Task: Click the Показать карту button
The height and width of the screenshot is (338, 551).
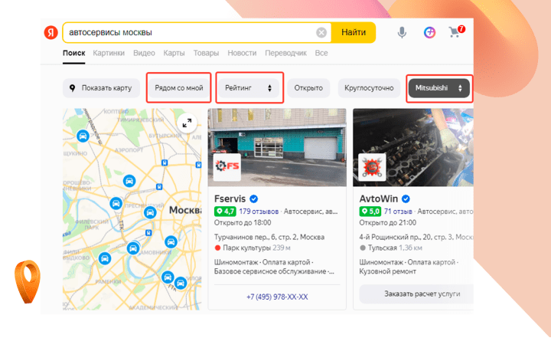Action: pyautogui.click(x=101, y=88)
